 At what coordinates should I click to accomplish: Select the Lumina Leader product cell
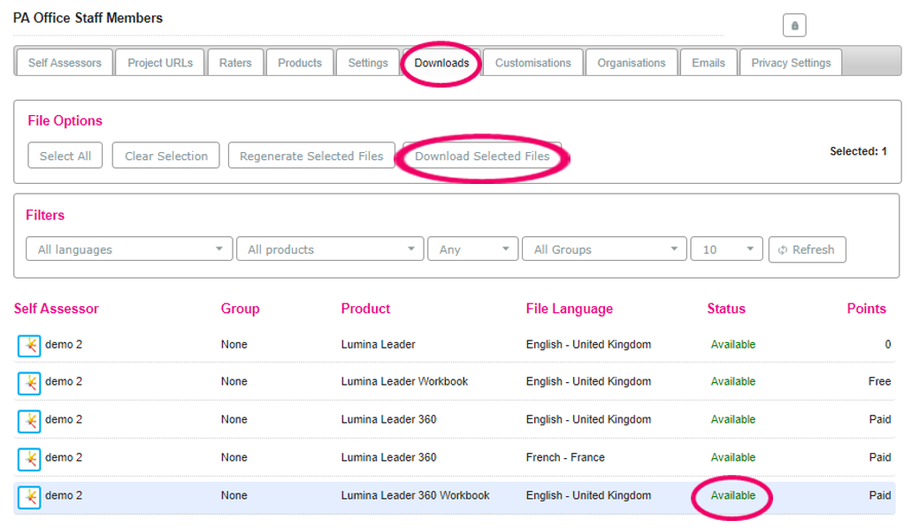point(378,344)
